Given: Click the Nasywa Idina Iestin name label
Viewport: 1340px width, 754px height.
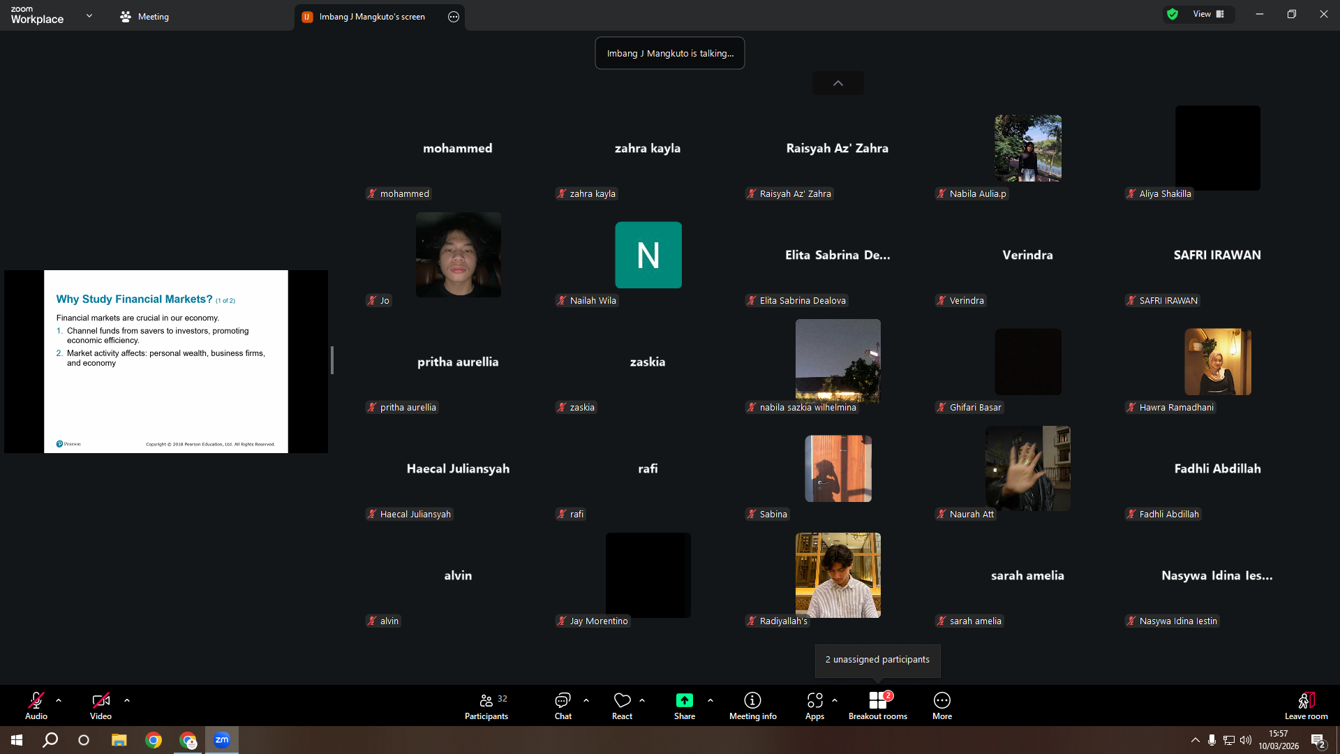Looking at the screenshot, I should click(1172, 621).
